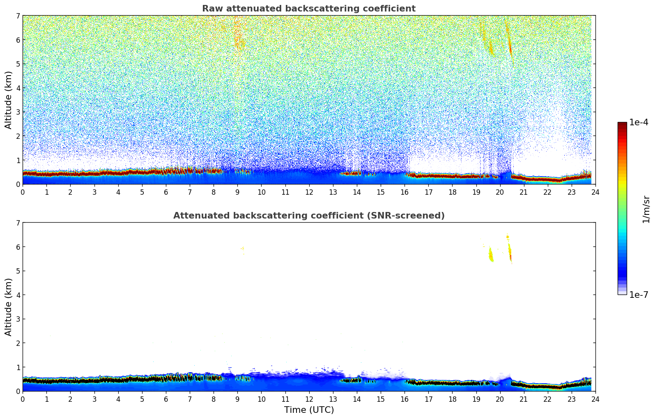Click the dark red top of the colorbar
655x419 pixels.
click(x=622, y=125)
